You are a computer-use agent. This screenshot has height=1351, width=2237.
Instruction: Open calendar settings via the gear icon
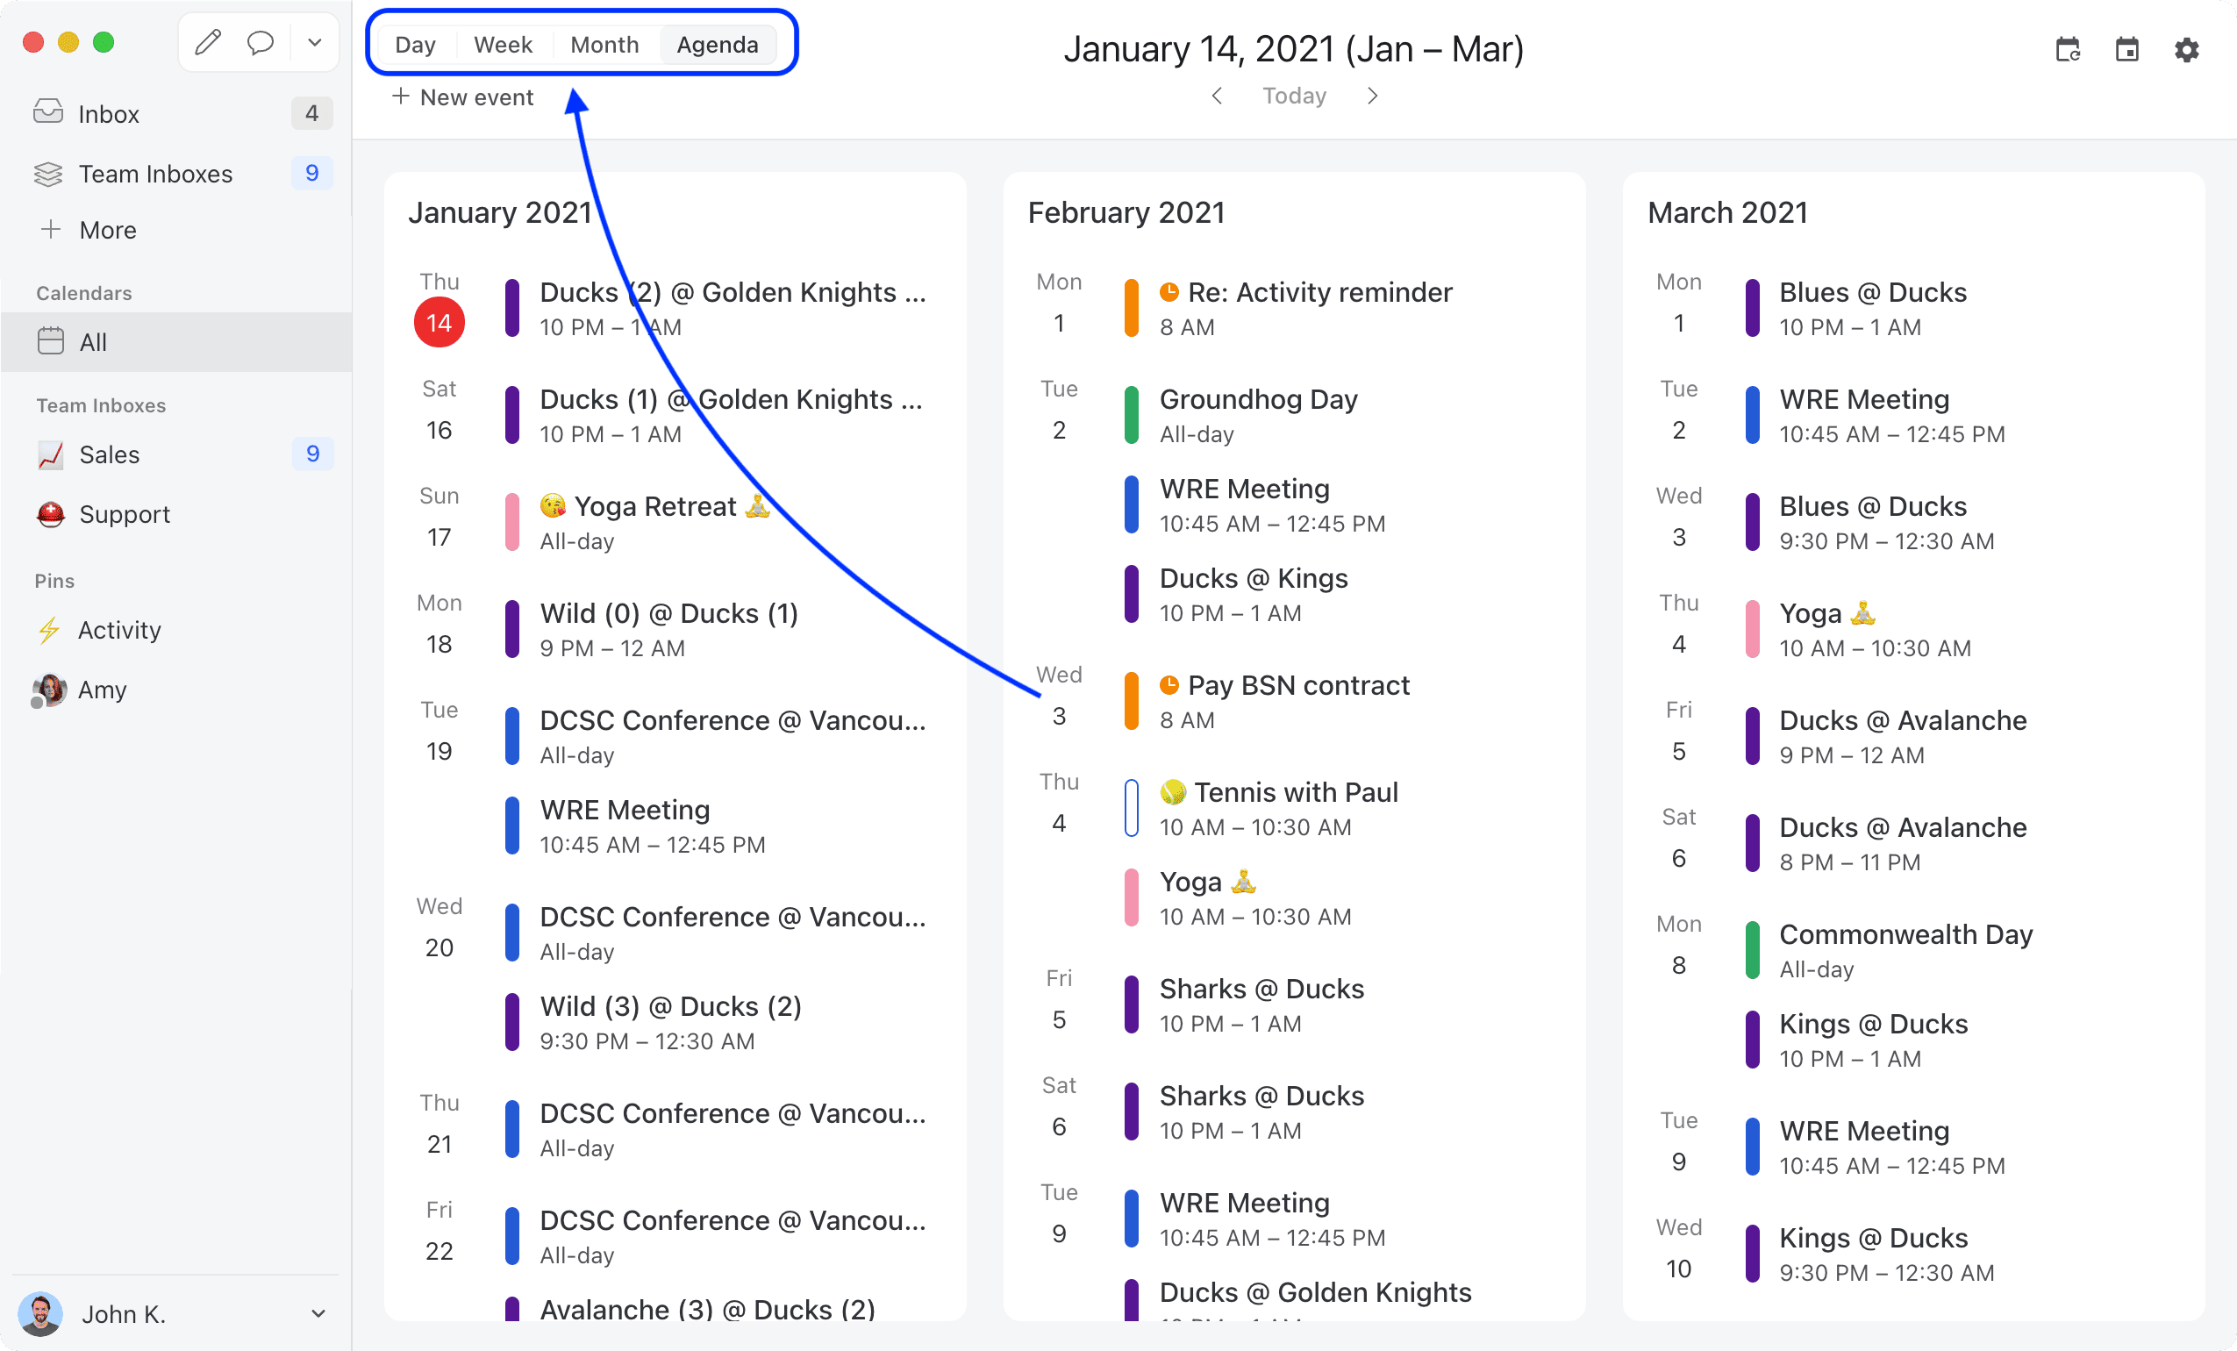tap(2187, 49)
